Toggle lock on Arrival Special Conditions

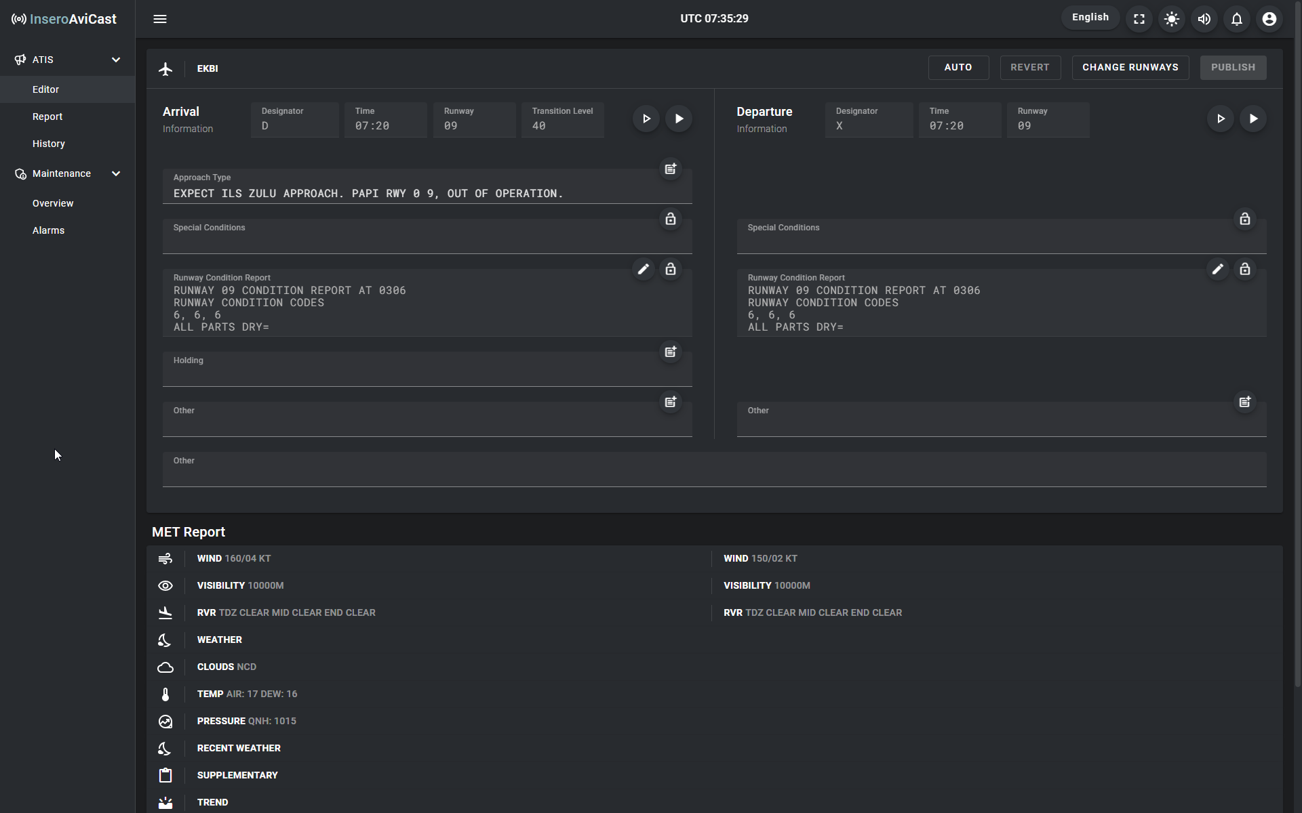click(x=670, y=219)
